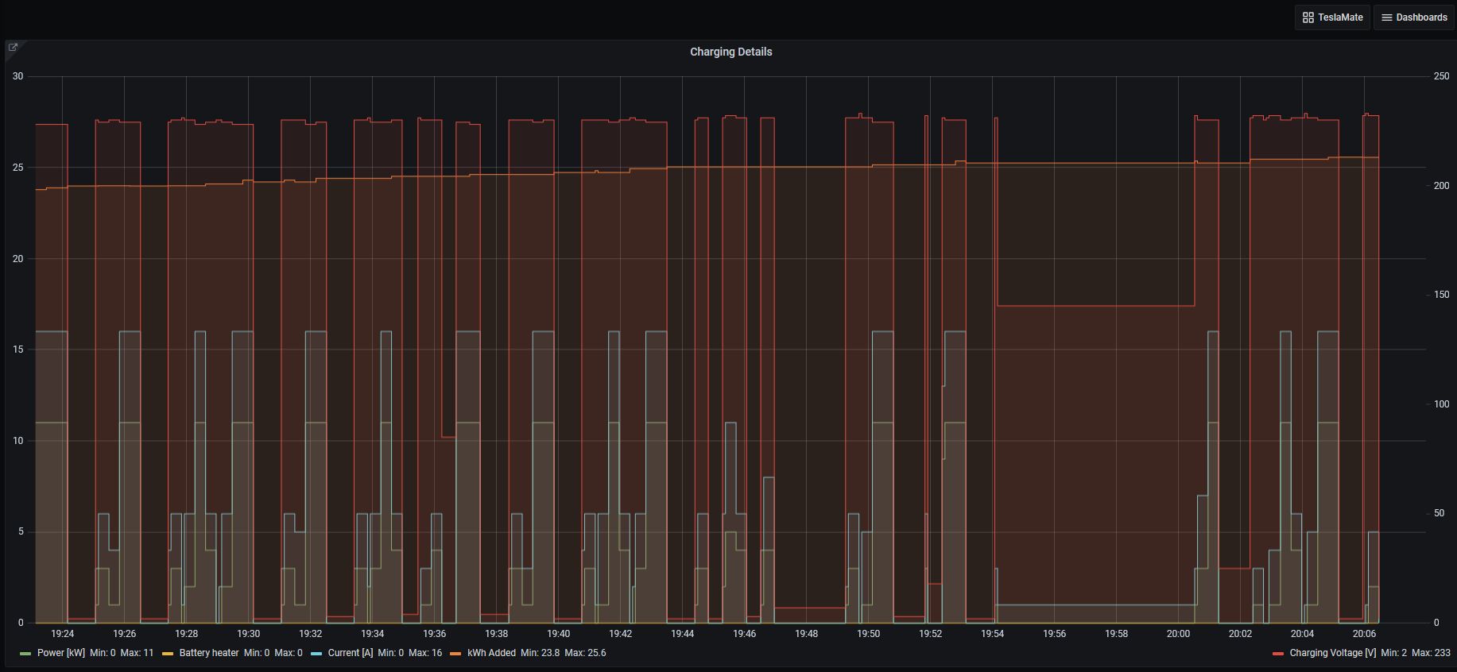
Task: Click the panel external link icon
Action: [13, 48]
